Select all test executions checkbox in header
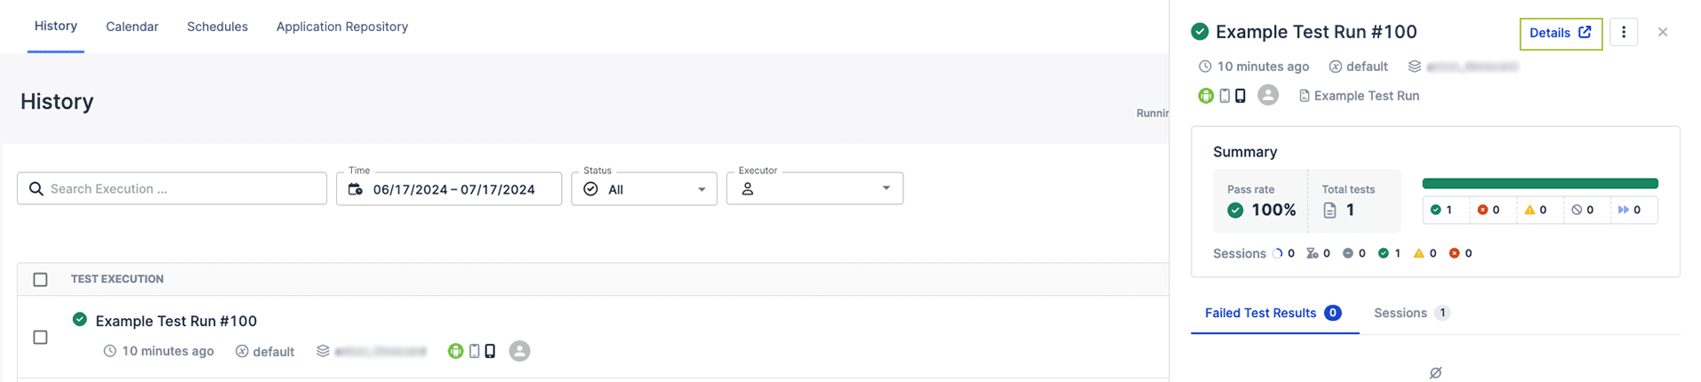Viewport: 1701px width, 382px height. pos(40,280)
